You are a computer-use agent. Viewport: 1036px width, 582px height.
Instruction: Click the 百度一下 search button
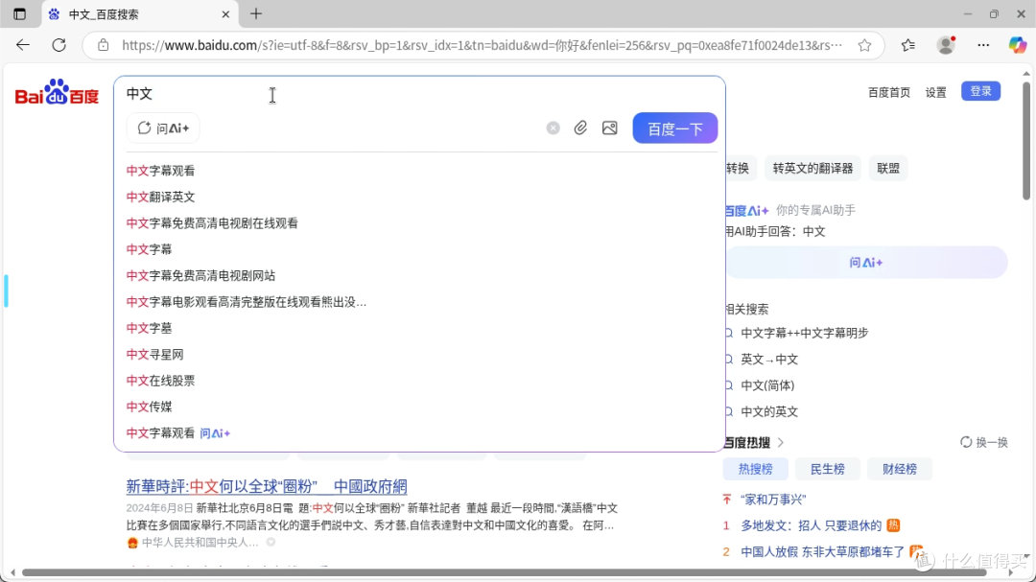point(674,128)
